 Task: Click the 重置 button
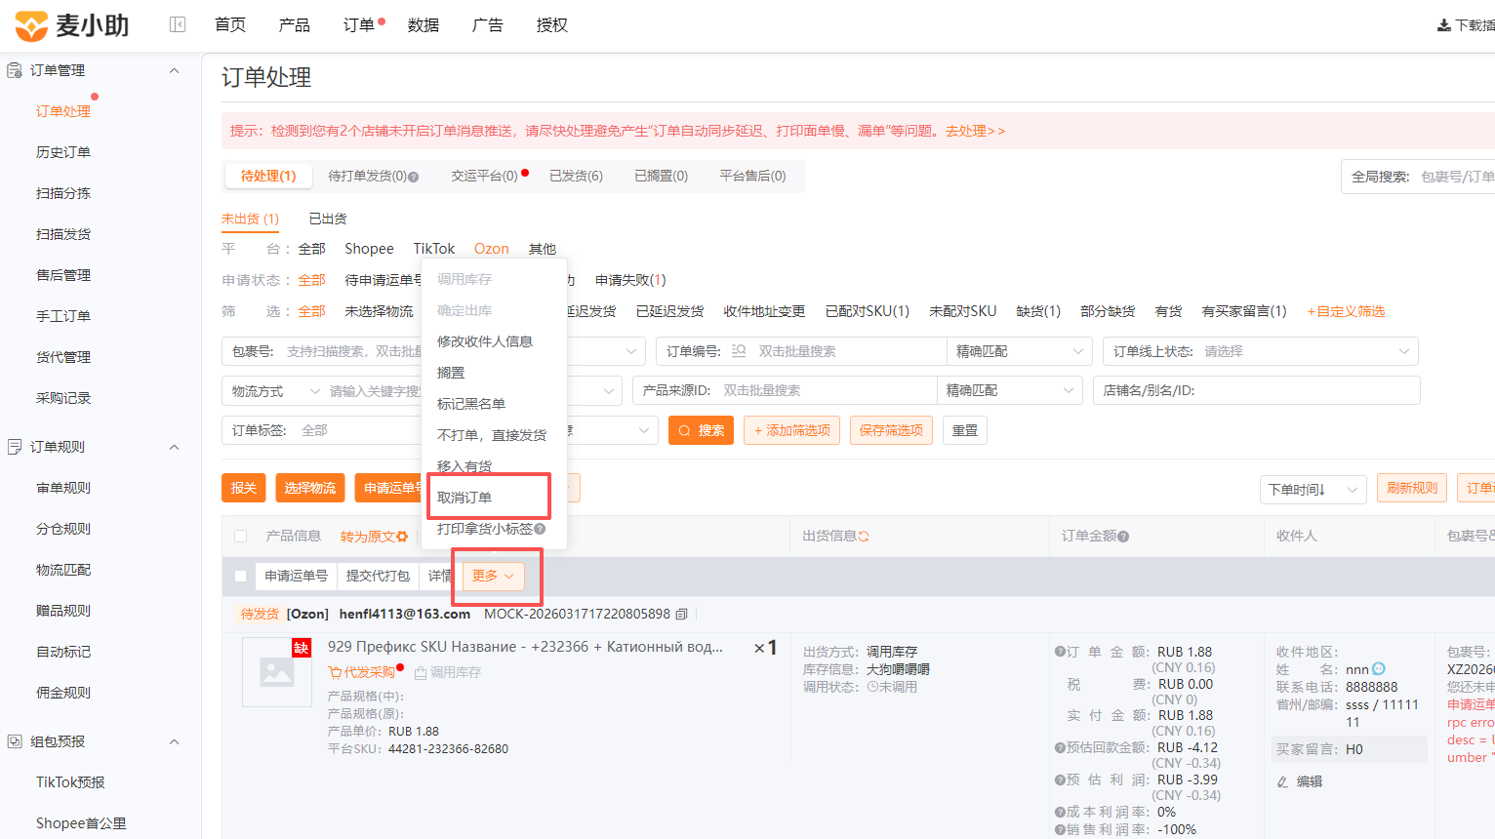coord(965,430)
